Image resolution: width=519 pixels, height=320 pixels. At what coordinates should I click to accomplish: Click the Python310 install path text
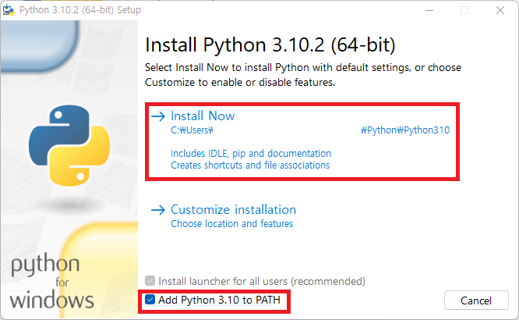click(x=405, y=130)
